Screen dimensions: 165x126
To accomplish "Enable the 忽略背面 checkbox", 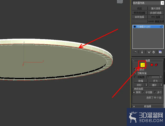I will click(x=135, y=73).
